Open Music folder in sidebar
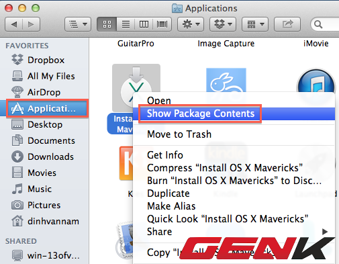Image resolution: width=339 pixels, height=264 pixels. coord(44,189)
